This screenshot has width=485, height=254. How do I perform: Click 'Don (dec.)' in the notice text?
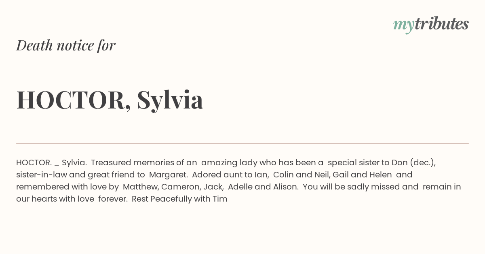pyautogui.click(x=413, y=163)
